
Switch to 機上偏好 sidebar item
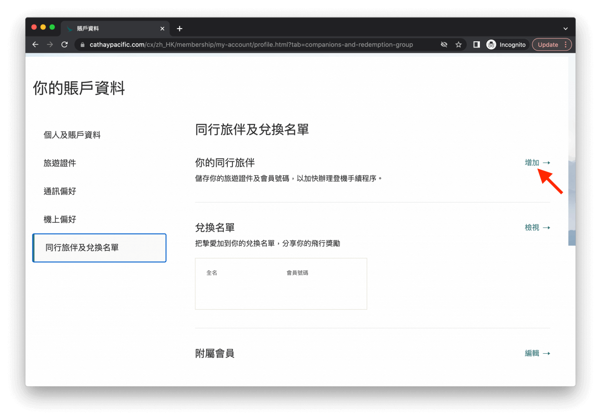click(x=60, y=220)
